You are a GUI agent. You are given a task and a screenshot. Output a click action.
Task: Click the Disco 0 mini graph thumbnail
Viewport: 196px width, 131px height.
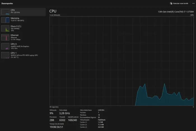(5, 28)
